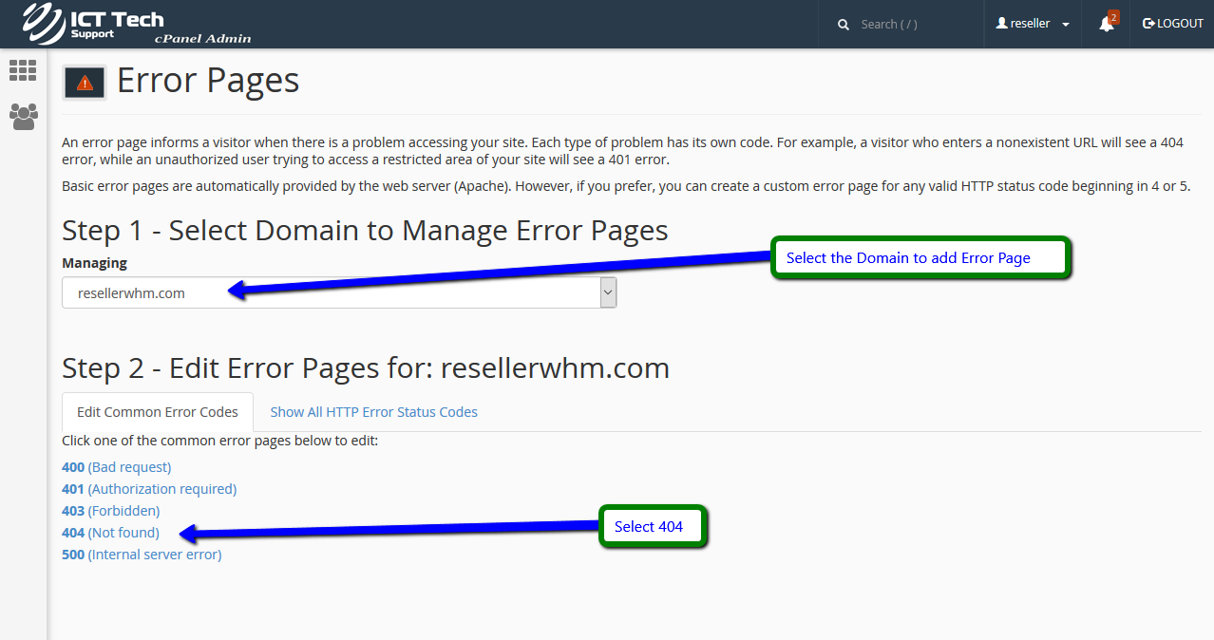Open Show All HTTP Error Status Codes tab
Viewport: 1214px width, 640px height.
coord(373,412)
